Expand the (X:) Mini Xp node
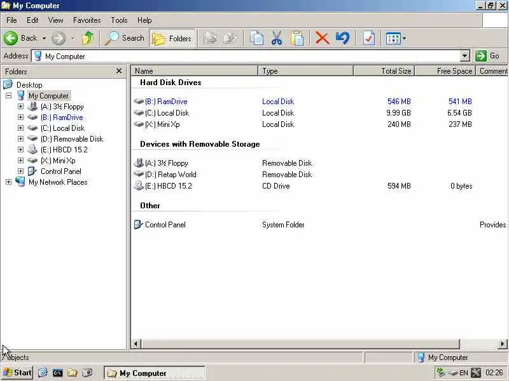 click(x=20, y=161)
